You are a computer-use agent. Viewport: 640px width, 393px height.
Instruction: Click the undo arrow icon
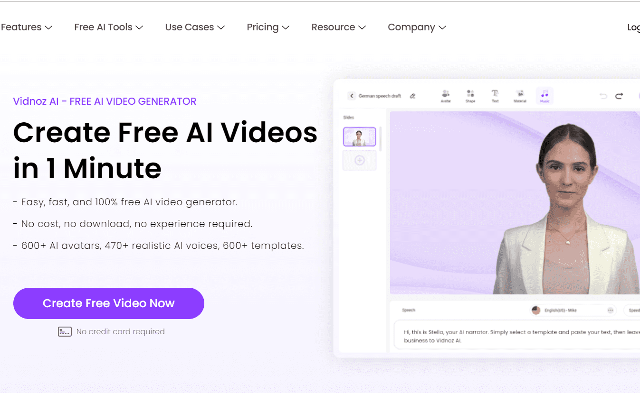click(603, 96)
